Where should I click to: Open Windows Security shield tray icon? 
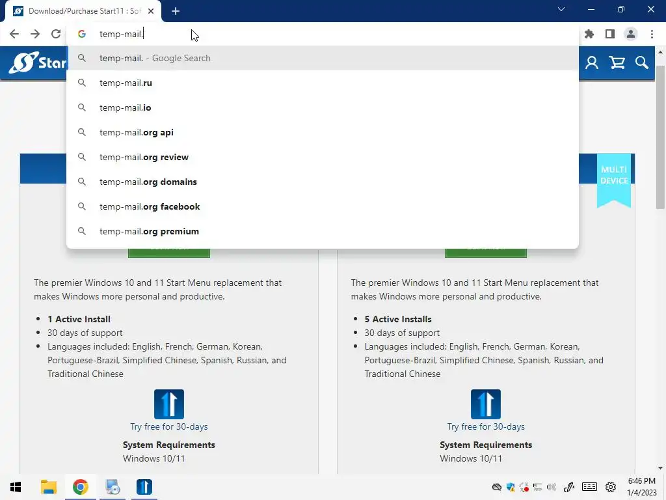511,487
